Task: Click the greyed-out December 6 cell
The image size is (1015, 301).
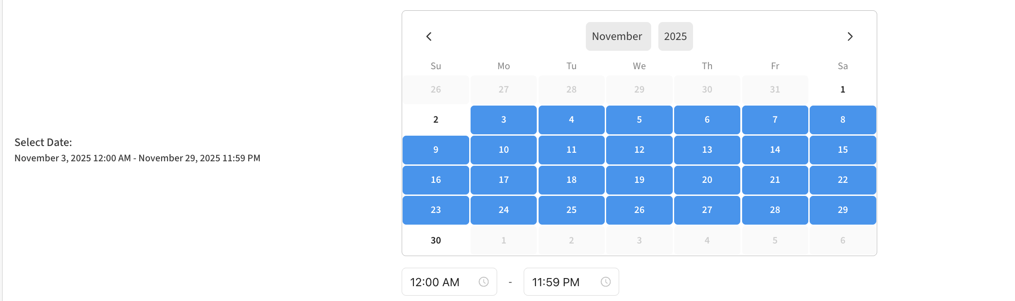Action: pos(843,240)
